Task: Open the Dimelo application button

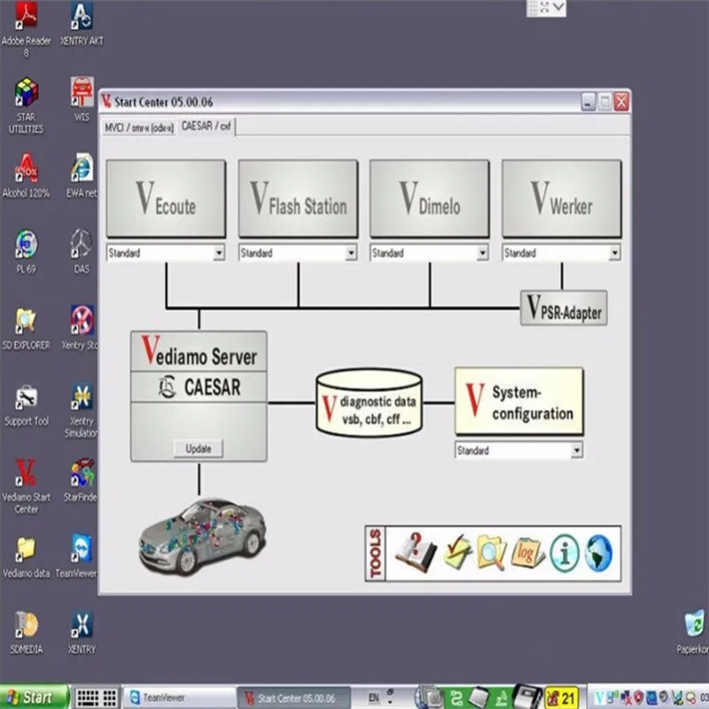Action: (430, 199)
